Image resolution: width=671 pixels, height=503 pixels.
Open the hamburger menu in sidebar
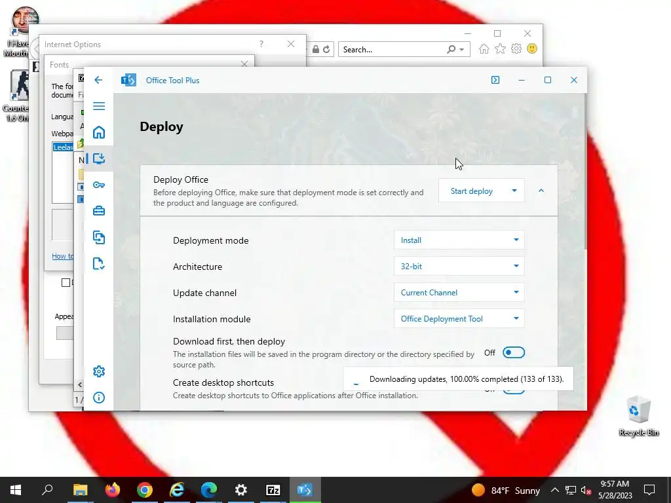pyautogui.click(x=99, y=106)
